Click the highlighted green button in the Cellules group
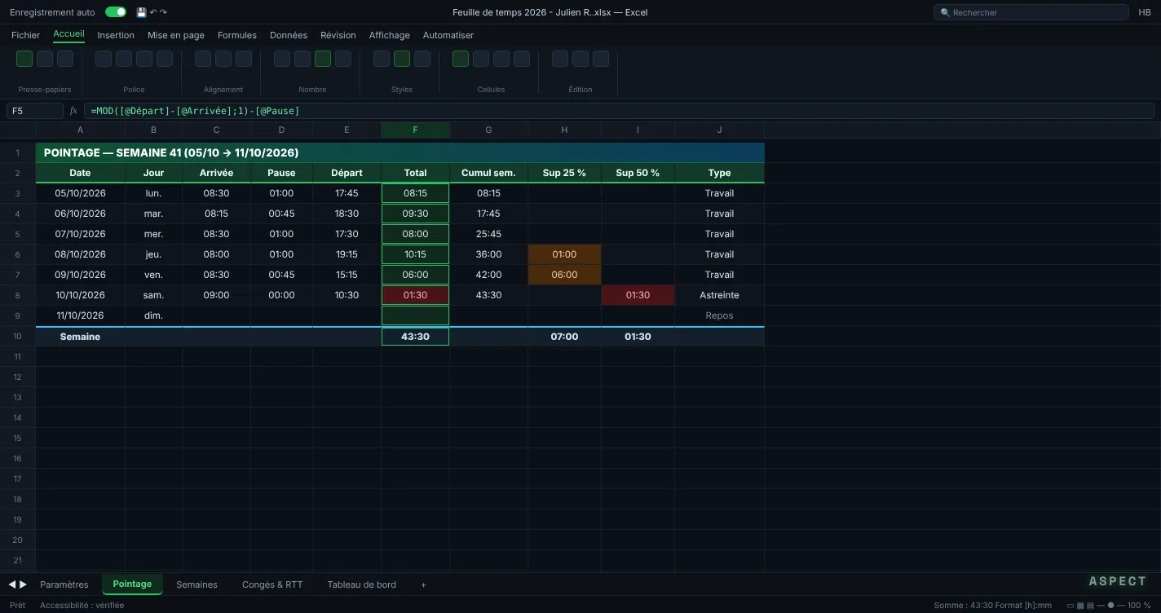1161x613 pixels. tap(461, 59)
